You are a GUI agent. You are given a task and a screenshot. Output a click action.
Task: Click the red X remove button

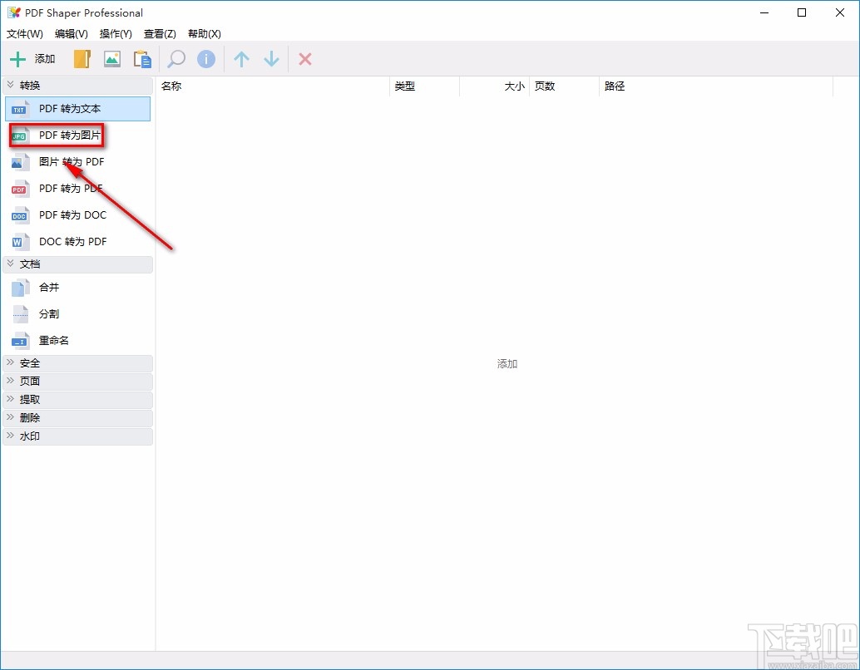[304, 59]
